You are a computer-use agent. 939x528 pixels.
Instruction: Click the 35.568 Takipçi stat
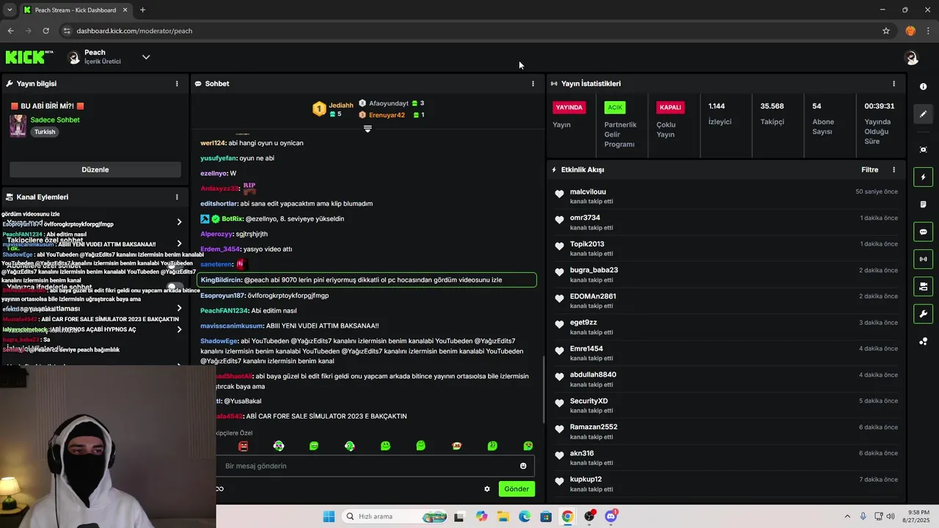(772, 114)
